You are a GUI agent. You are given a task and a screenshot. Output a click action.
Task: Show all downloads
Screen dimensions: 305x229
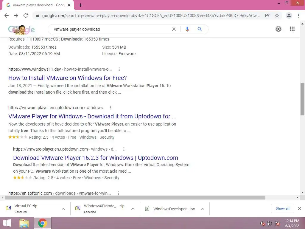pos(282,208)
